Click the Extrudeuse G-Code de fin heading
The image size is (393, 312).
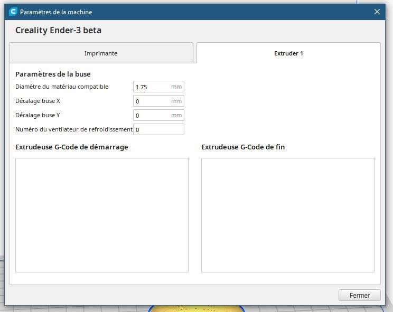[243, 147]
